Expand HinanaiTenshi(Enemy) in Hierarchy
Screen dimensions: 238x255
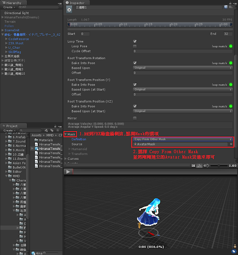[2, 17]
